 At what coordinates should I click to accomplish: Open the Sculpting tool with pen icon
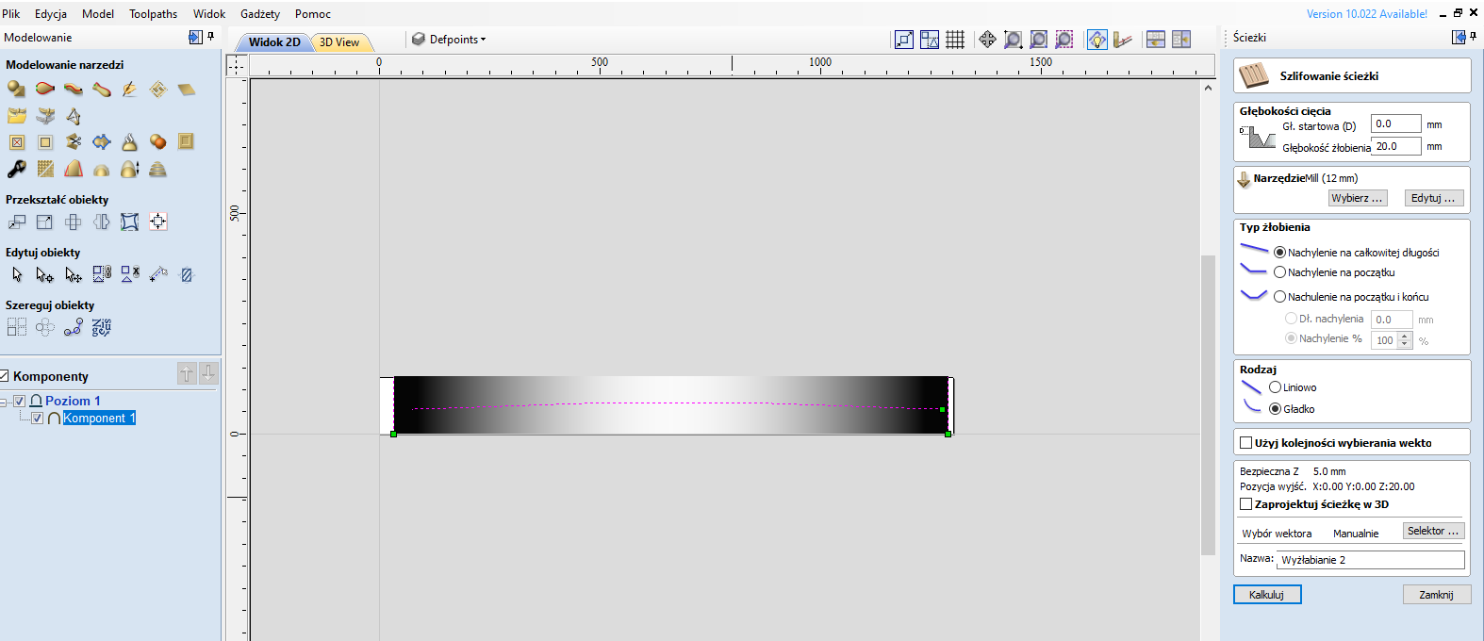129,89
